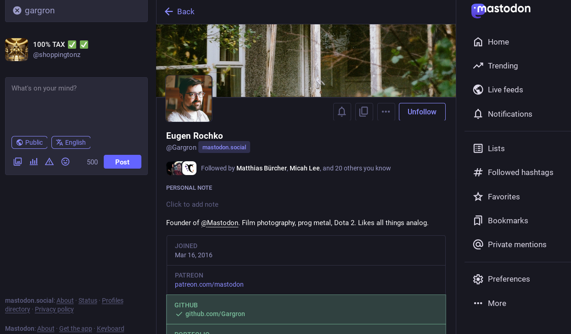The width and height of the screenshot is (571, 334).
Task: Click the profile header banner image
Action: [306, 61]
